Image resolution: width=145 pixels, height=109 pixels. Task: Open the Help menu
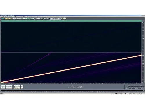pos(32,17)
